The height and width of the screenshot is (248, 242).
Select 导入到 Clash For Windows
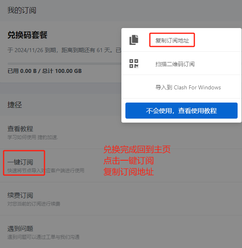[188, 87]
